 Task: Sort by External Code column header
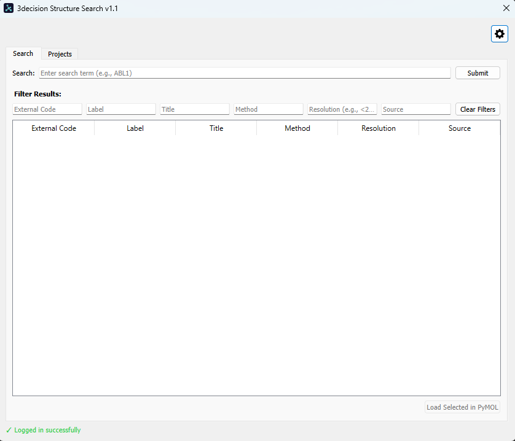click(x=54, y=128)
